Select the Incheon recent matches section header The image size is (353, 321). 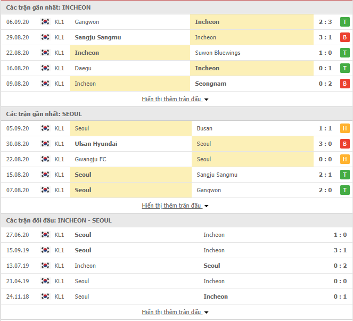click(48, 7)
